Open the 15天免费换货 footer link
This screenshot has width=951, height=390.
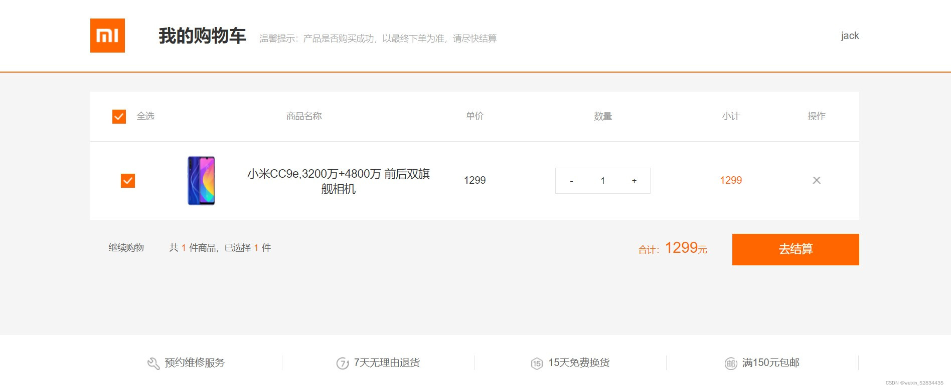[x=579, y=363]
